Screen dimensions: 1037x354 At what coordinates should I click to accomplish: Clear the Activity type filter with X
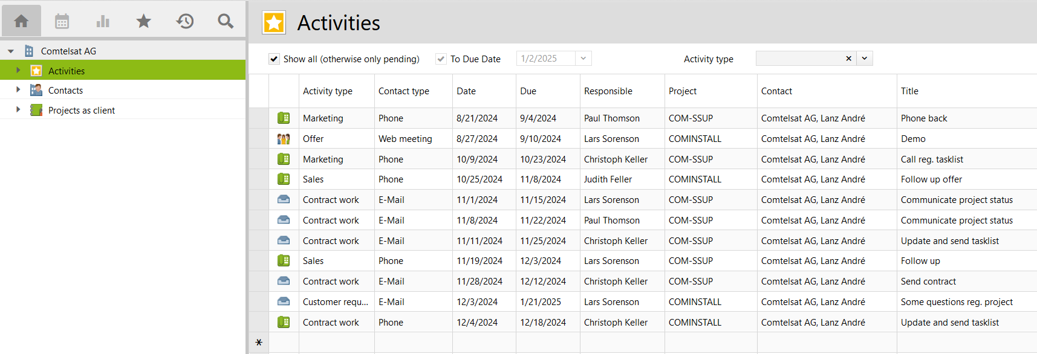[x=848, y=59]
